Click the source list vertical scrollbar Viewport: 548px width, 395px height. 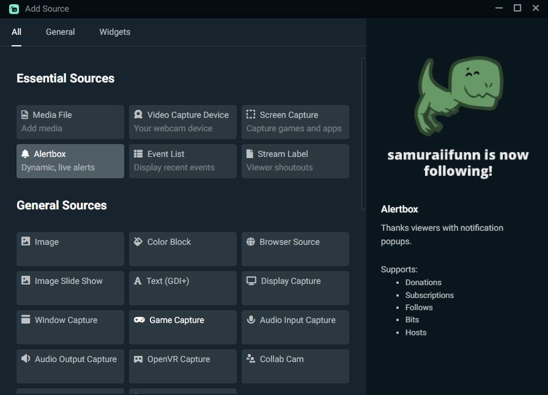coord(363,134)
